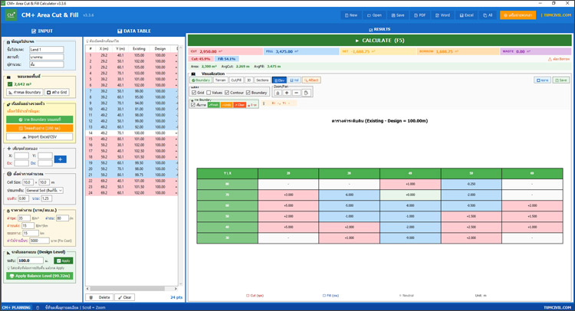Run CALCULATE (F5)

click(380, 40)
